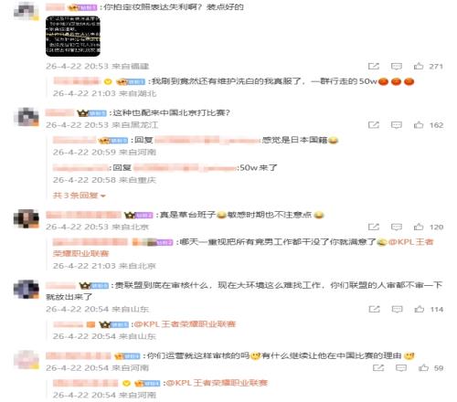The height and width of the screenshot is (402, 457).
Task: Like the 山东 comment with 114 likes
Action: (x=420, y=309)
